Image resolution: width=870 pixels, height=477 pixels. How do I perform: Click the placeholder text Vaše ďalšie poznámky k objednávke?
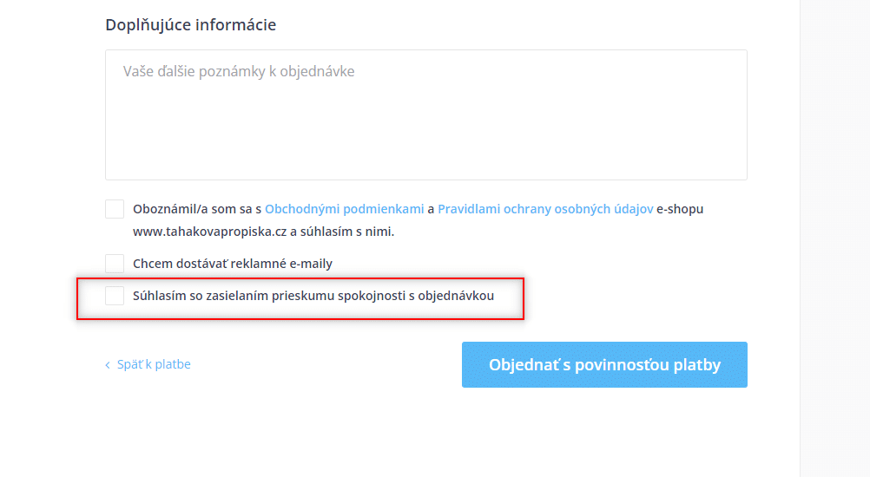pyautogui.click(x=239, y=71)
